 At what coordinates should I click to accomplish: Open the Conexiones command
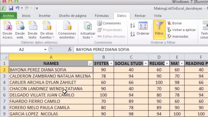109,23
